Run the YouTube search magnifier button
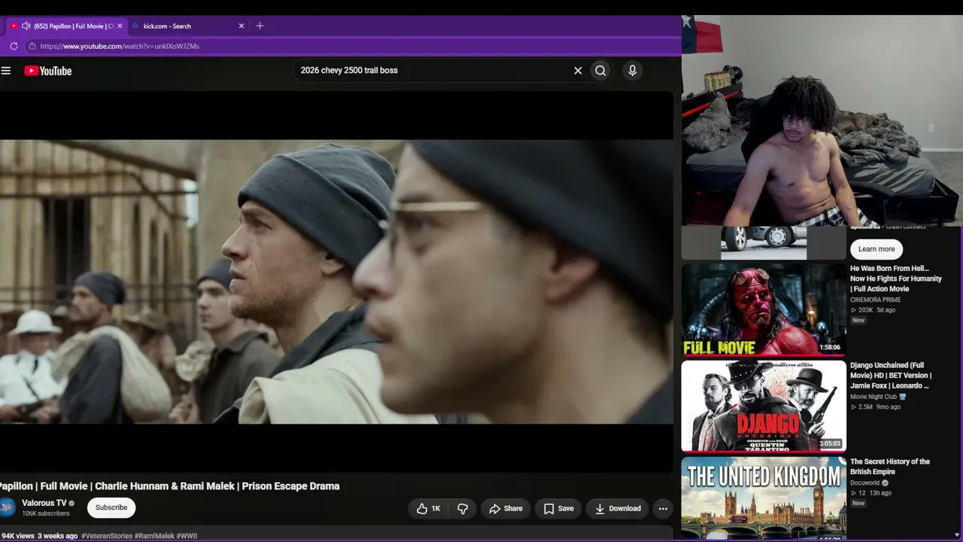Viewport: 963px width, 542px height. [x=600, y=71]
